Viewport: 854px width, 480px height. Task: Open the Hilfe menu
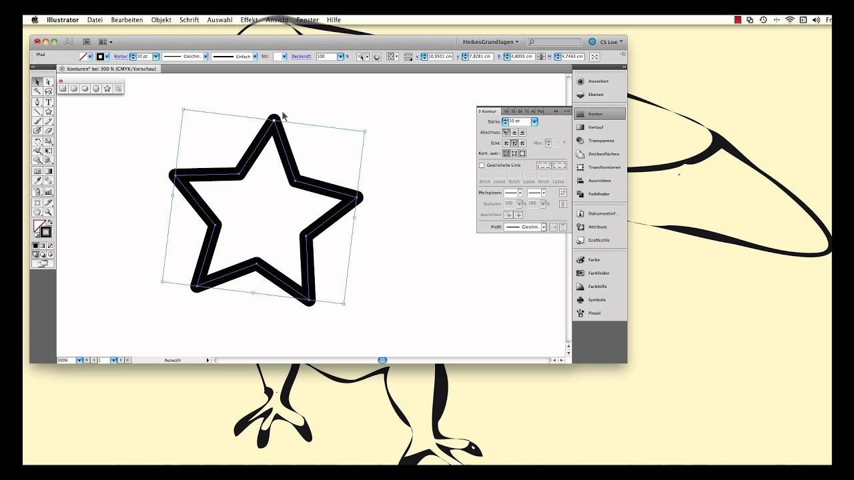pyautogui.click(x=334, y=20)
